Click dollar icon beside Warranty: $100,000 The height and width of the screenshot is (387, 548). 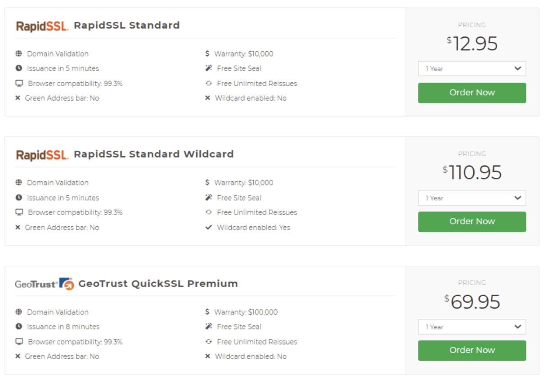pos(207,312)
